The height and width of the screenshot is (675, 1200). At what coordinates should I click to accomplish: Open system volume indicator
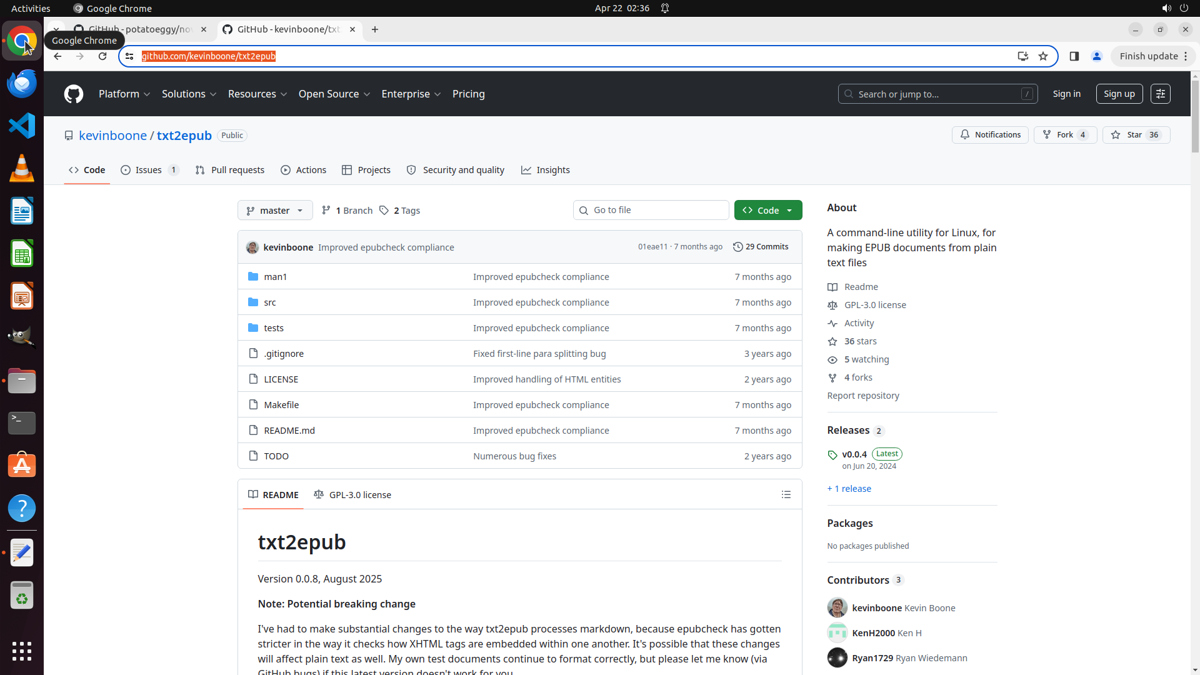point(1166,8)
